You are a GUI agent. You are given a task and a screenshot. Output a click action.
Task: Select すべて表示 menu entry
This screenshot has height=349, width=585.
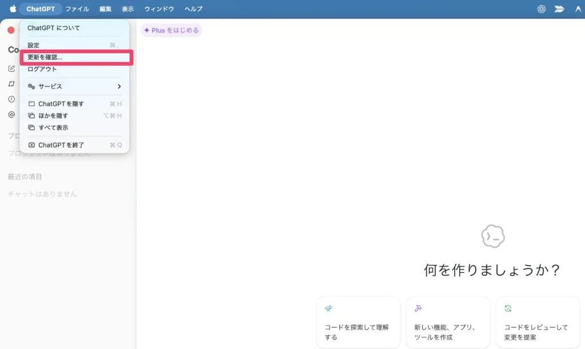[75, 128]
